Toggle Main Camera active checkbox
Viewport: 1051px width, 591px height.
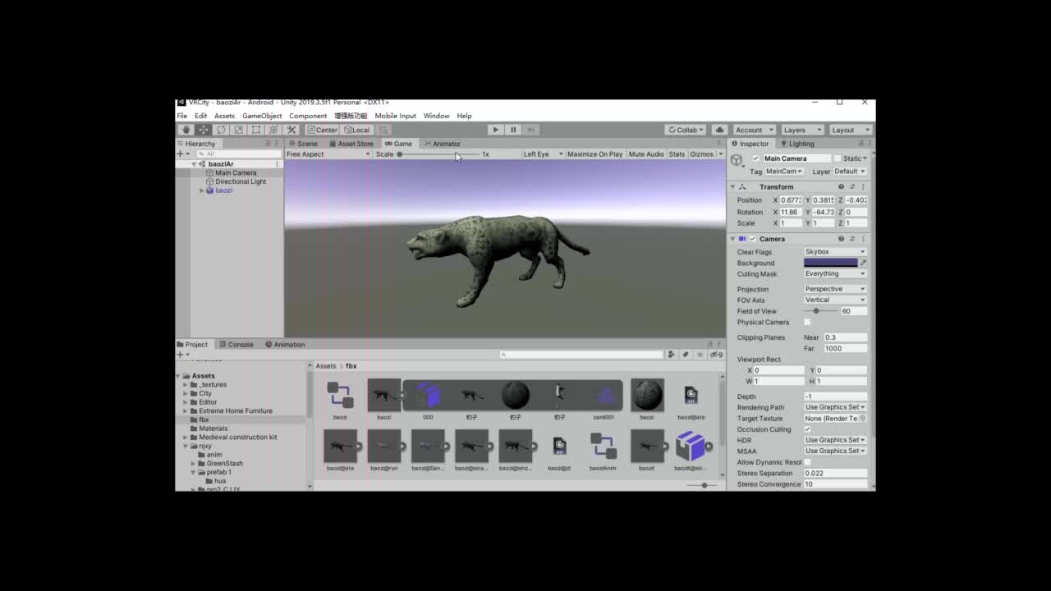click(x=756, y=158)
